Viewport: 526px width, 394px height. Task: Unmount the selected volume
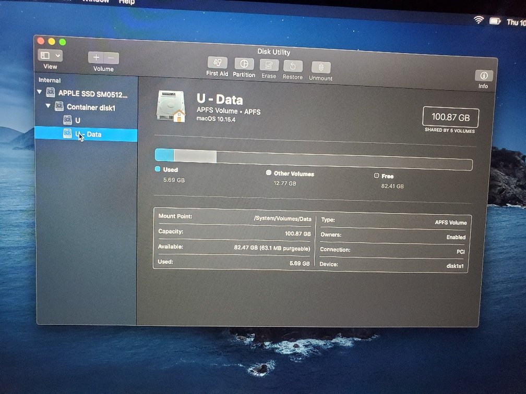(321, 67)
